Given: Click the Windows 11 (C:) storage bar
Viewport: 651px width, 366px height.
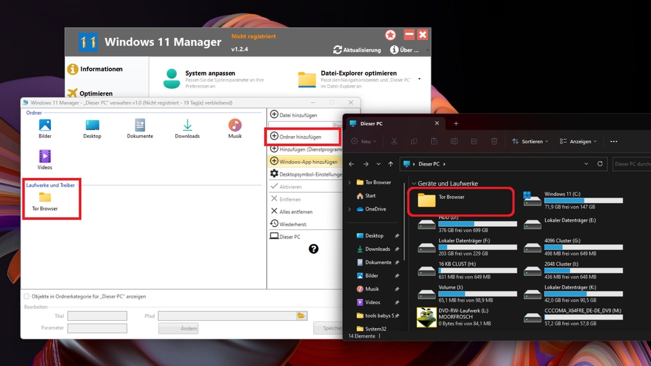Looking at the screenshot, I should tap(583, 200).
